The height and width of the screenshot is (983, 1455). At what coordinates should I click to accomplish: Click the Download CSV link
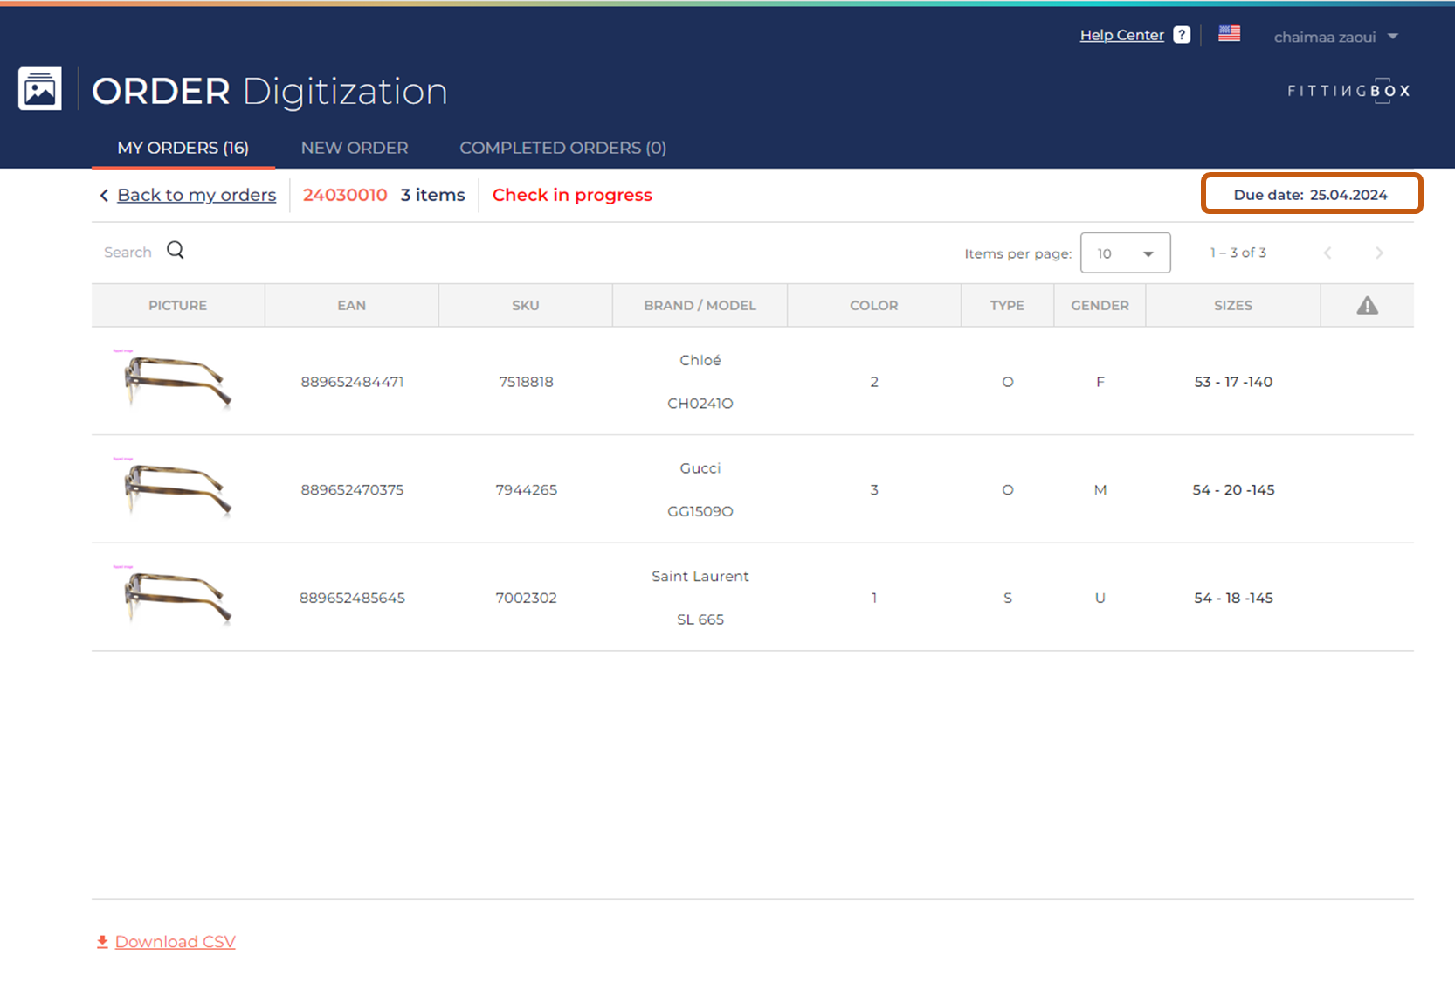click(175, 942)
